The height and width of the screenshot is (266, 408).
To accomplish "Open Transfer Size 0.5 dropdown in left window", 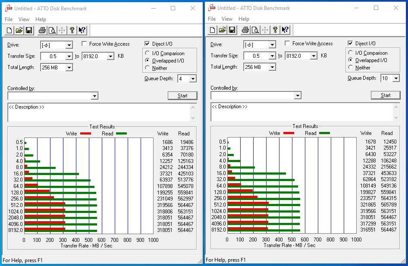I will pyautogui.click(x=69, y=56).
